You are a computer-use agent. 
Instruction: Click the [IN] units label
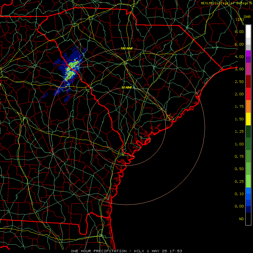coord(240,19)
